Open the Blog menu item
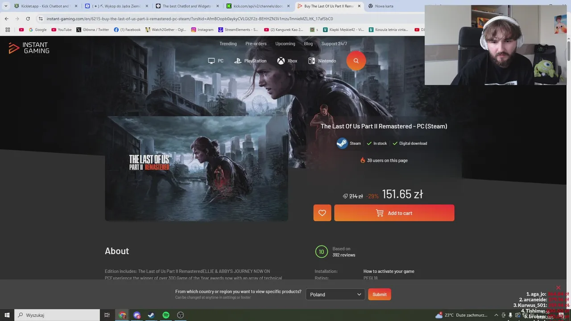Screen dimensions: 571x321 (x=308, y=44)
